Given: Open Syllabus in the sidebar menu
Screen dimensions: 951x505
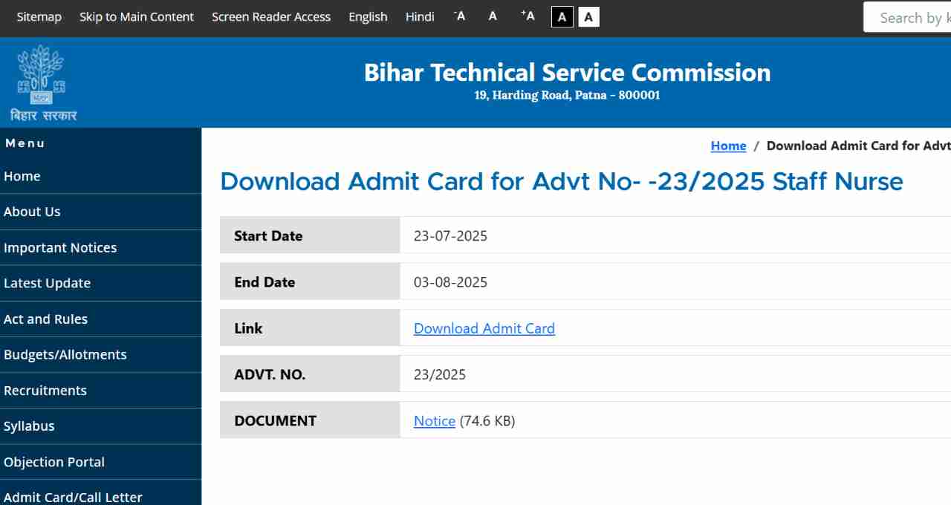Looking at the screenshot, I should click(x=100, y=426).
